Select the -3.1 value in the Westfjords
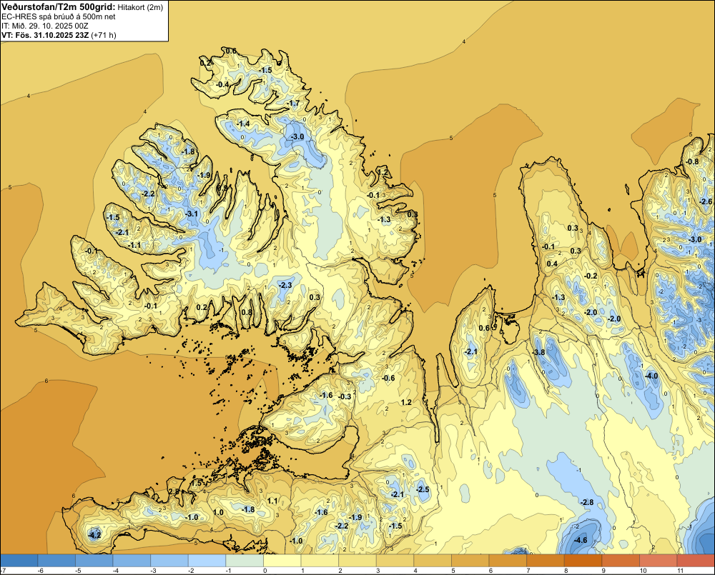Image resolution: width=715 pixels, height=575 pixels. 192,214
